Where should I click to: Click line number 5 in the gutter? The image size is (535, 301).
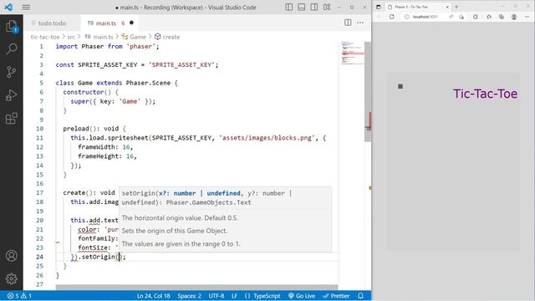click(41, 83)
